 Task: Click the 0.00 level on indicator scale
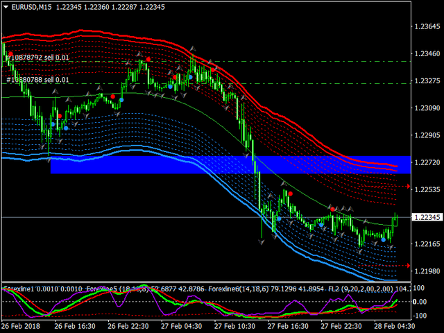420,302
